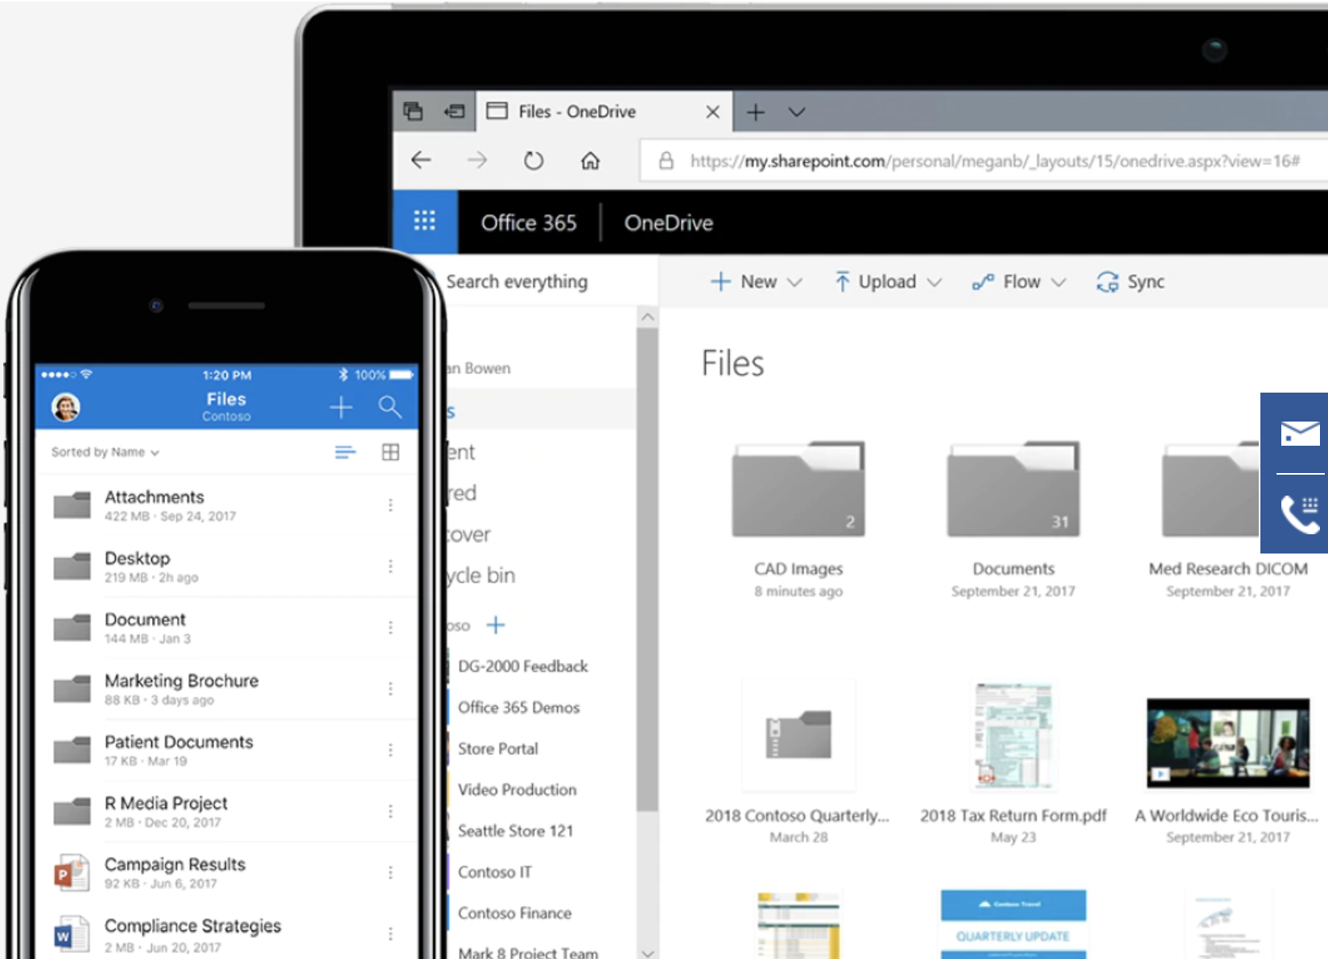The image size is (1328, 959).
Task: Open more options for Patient Documents
Action: [x=390, y=750]
